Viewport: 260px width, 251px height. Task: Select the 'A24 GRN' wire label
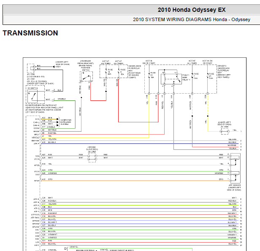tap(47, 170)
